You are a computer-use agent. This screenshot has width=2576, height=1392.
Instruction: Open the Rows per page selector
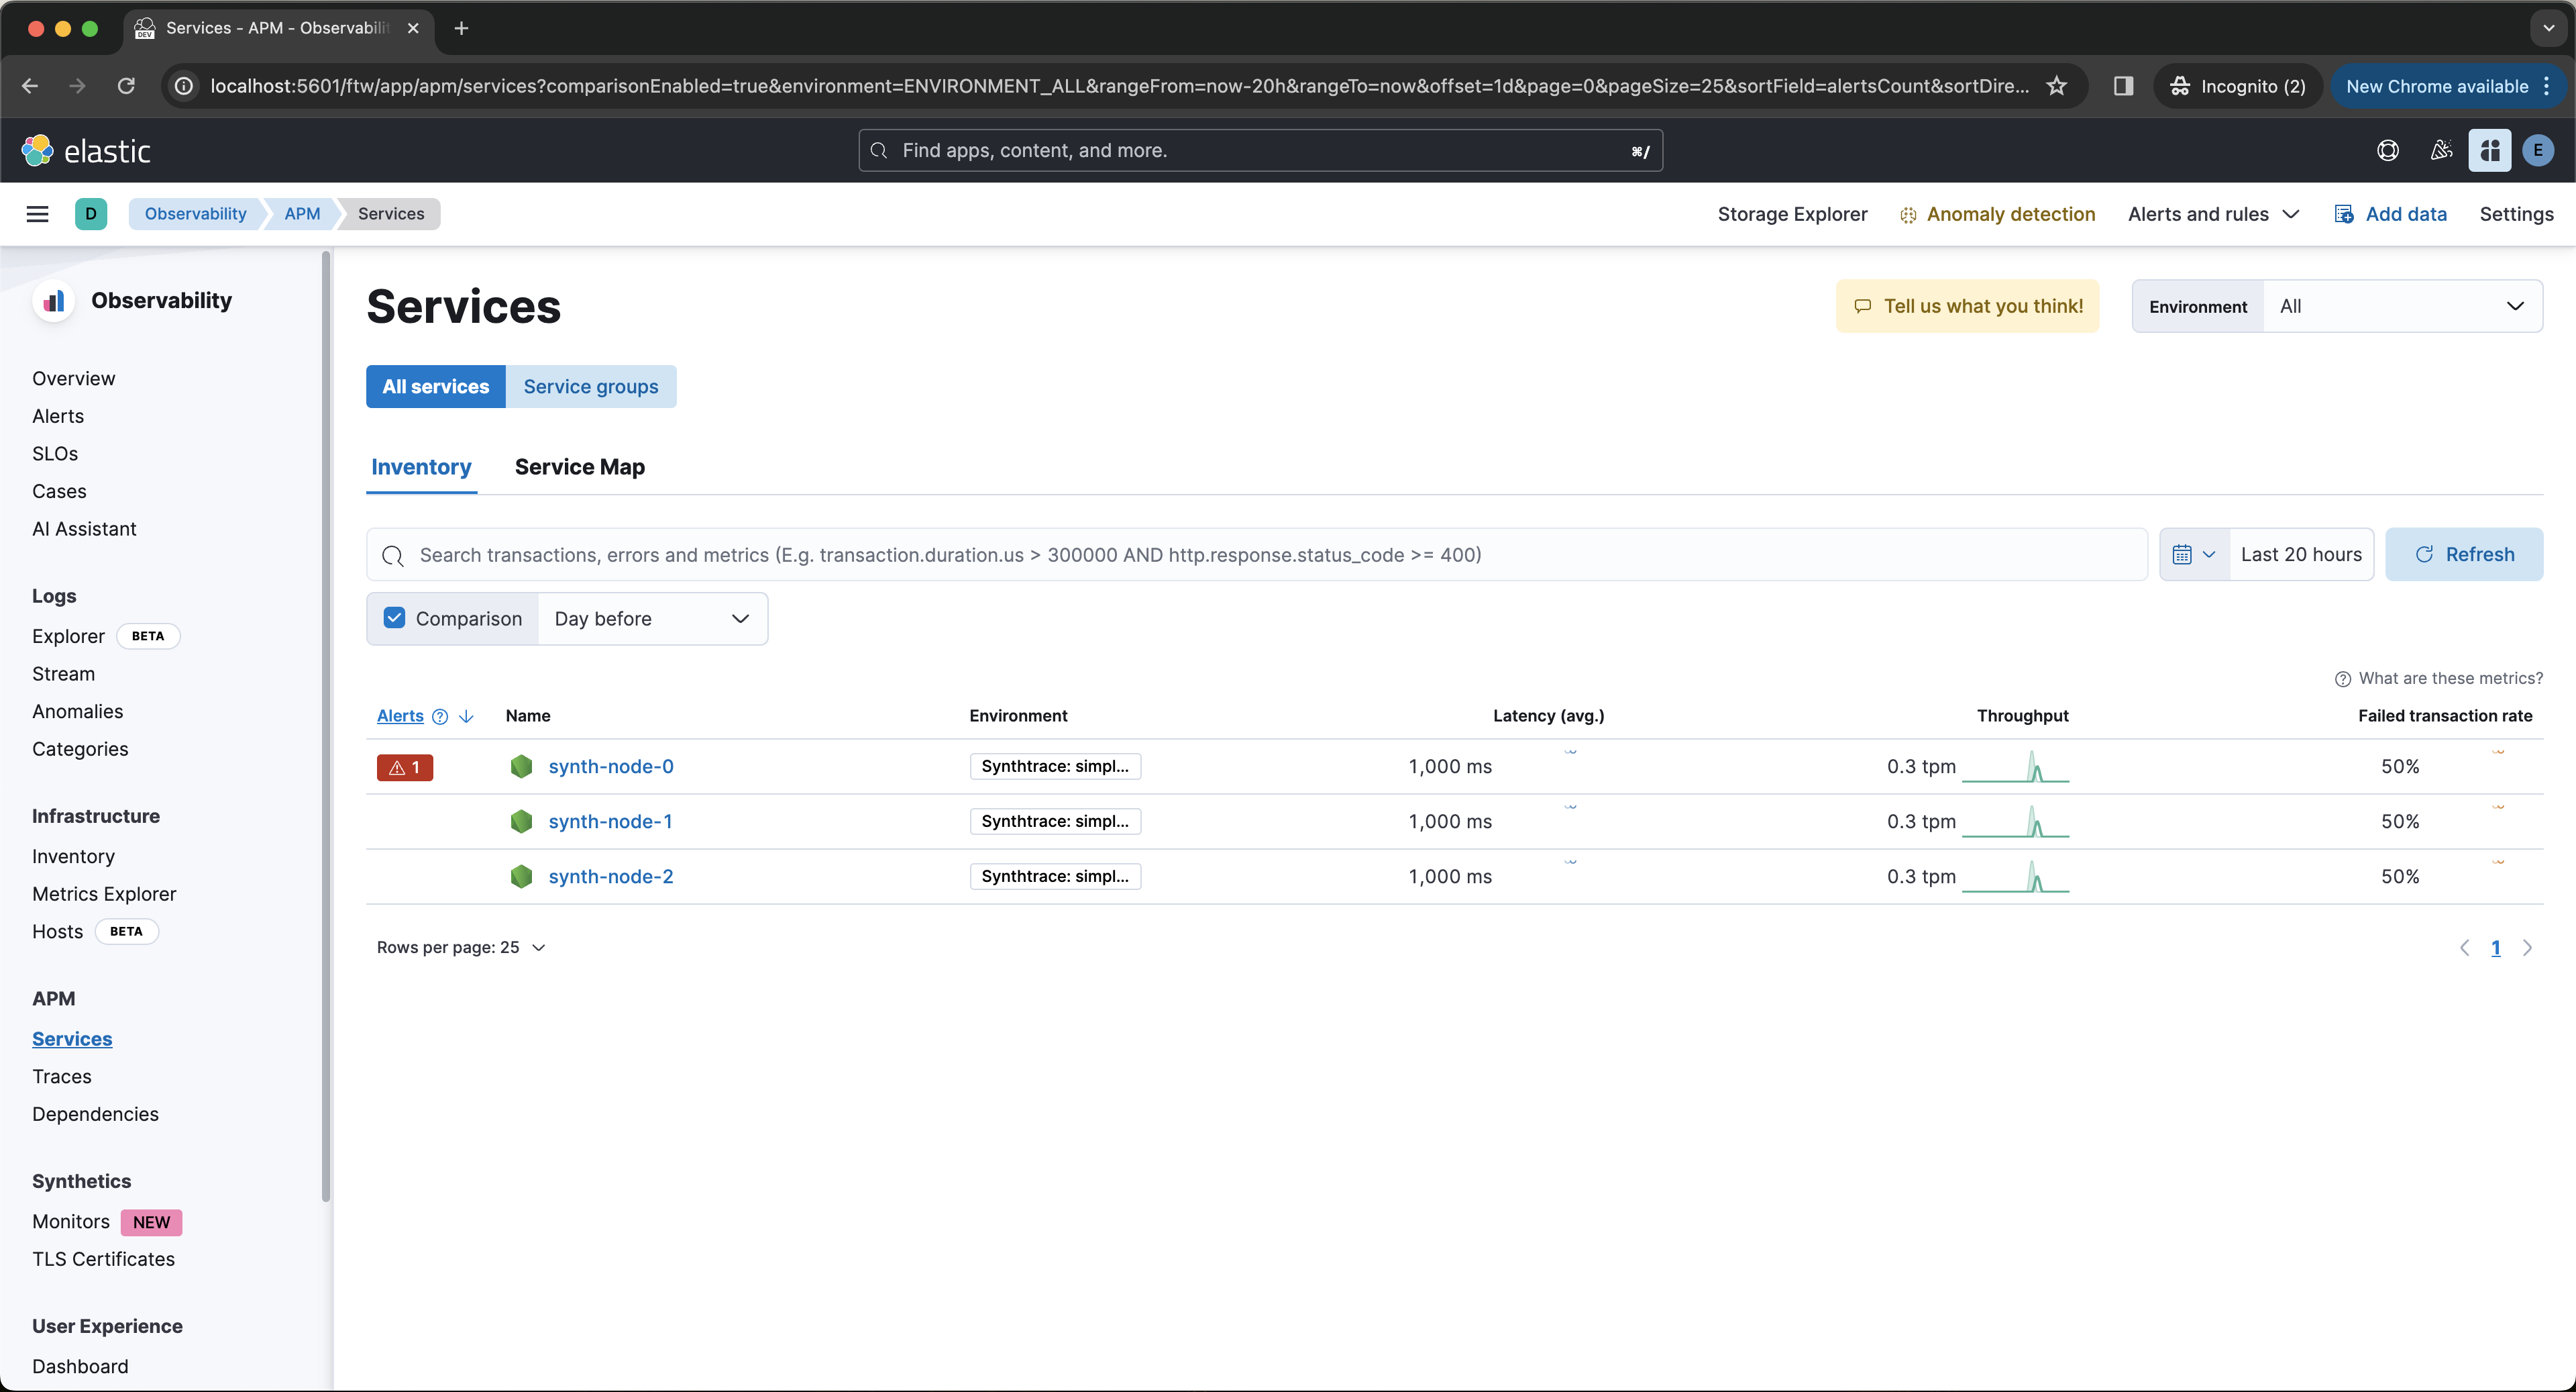(461, 948)
